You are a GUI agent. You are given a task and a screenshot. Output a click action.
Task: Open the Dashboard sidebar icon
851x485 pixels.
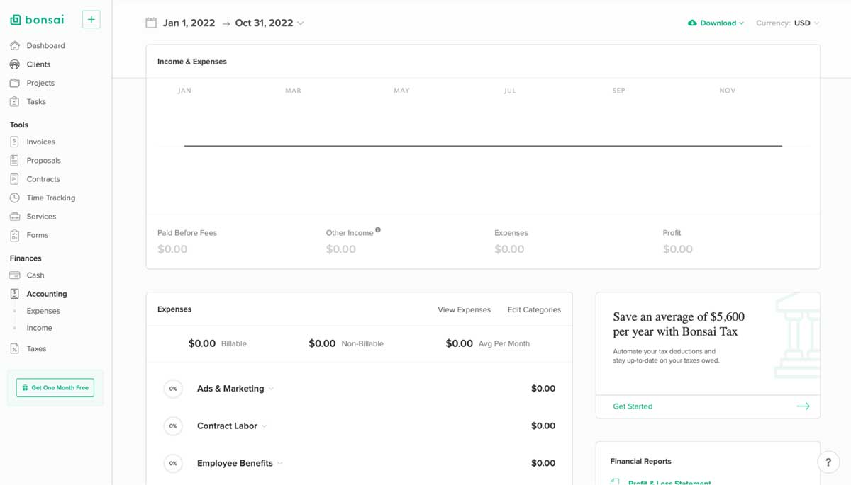(15, 45)
